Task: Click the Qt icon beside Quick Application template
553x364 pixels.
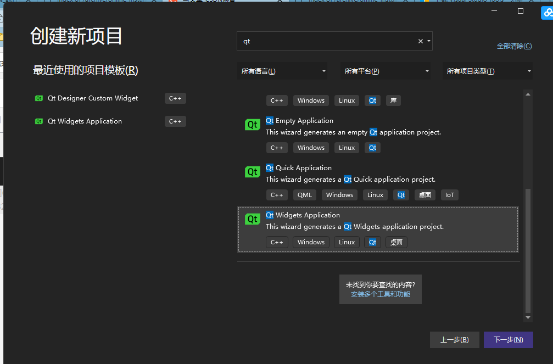Action: tap(252, 172)
